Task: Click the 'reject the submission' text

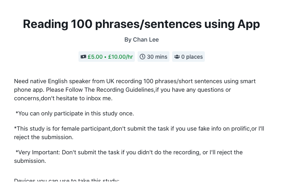Action: [x=44, y=137]
